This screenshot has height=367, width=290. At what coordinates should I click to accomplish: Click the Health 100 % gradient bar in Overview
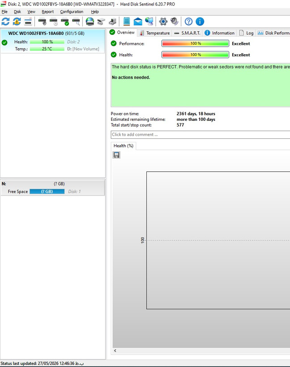[195, 55]
